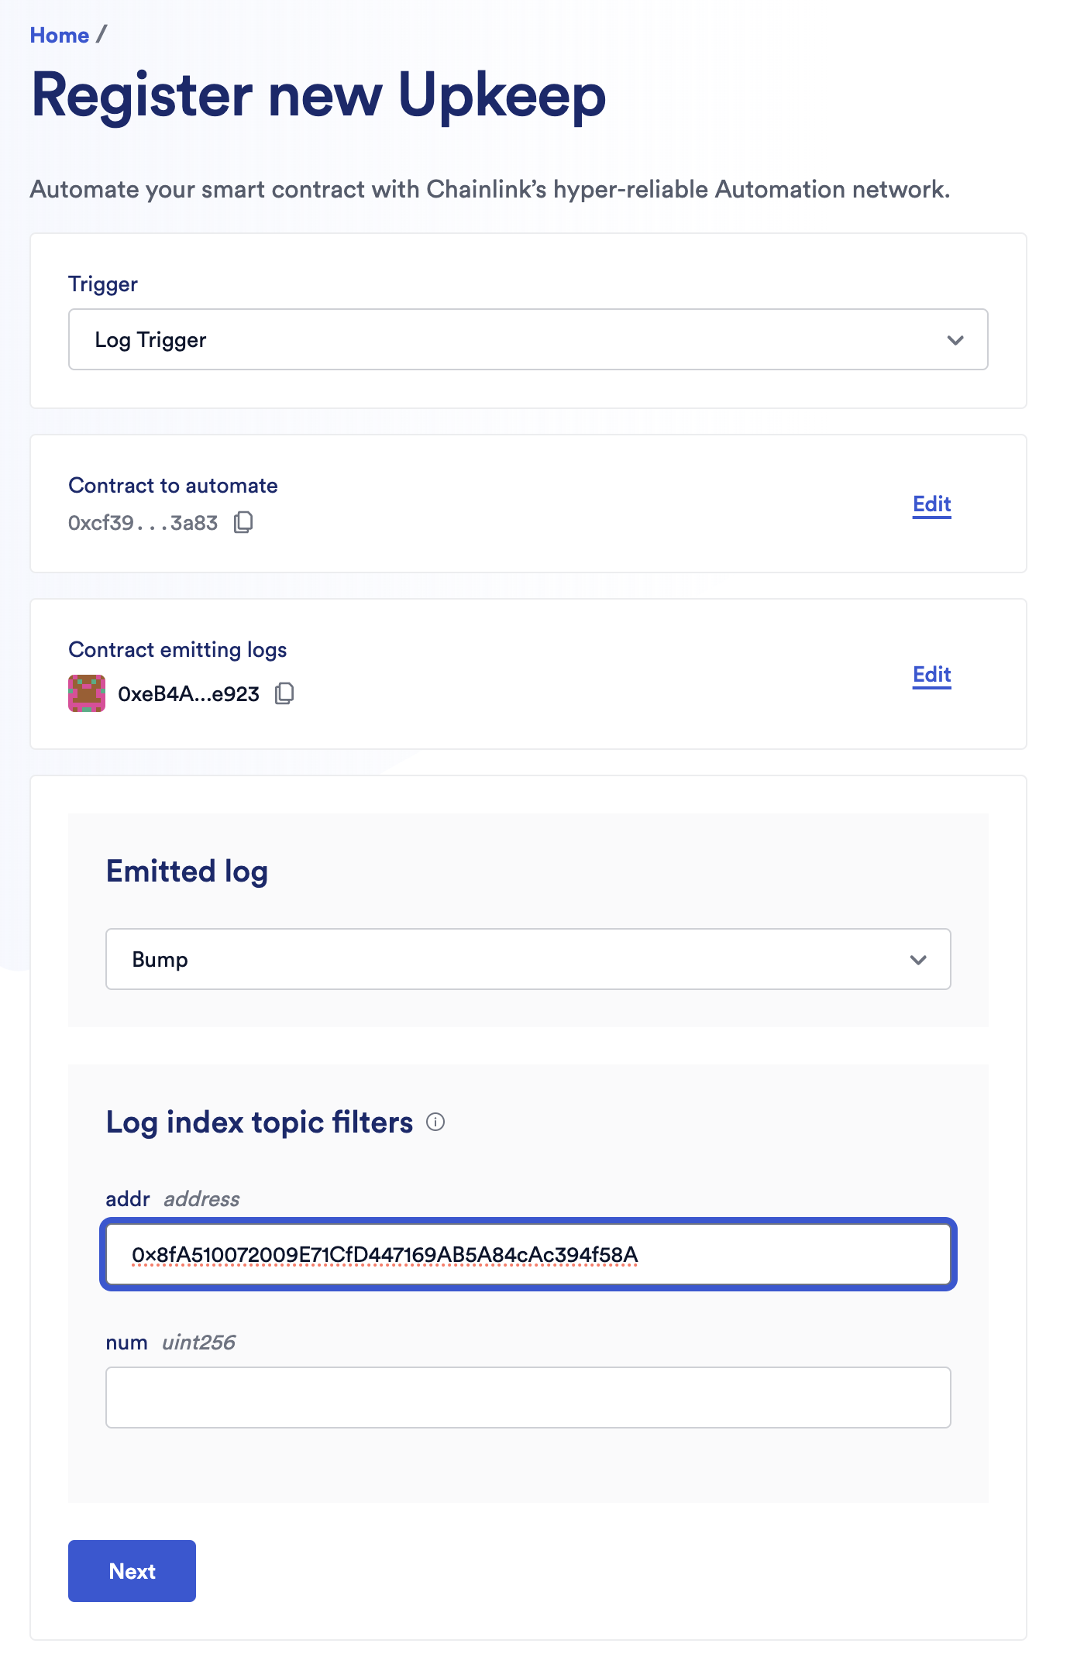The height and width of the screenshot is (1664, 1077).
Task: Open the Emitted log dropdown showing Bump
Action: coord(527,959)
